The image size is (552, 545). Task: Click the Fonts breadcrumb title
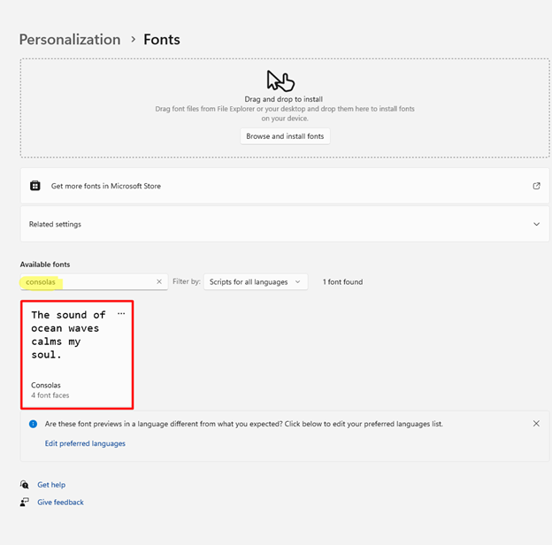pos(162,40)
